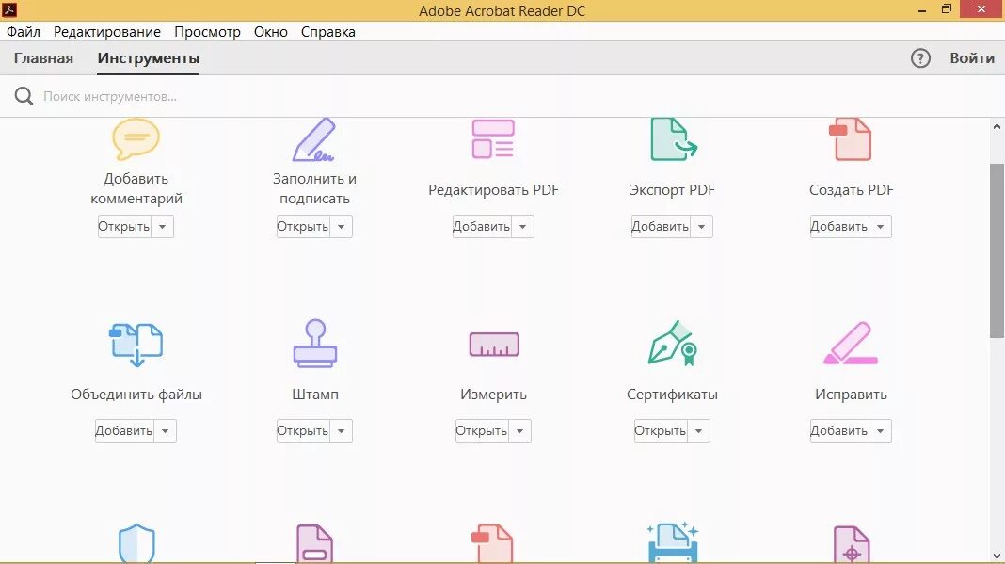Open the Редактирование menu

tap(107, 32)
